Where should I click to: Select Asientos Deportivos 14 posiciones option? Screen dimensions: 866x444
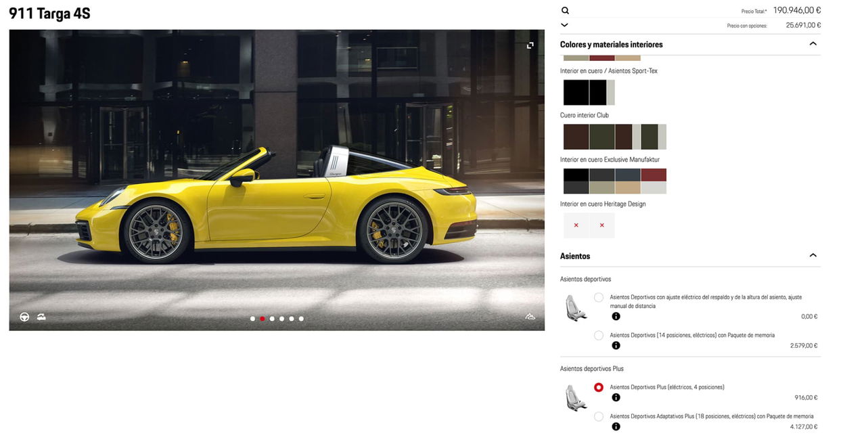point(599,335)
